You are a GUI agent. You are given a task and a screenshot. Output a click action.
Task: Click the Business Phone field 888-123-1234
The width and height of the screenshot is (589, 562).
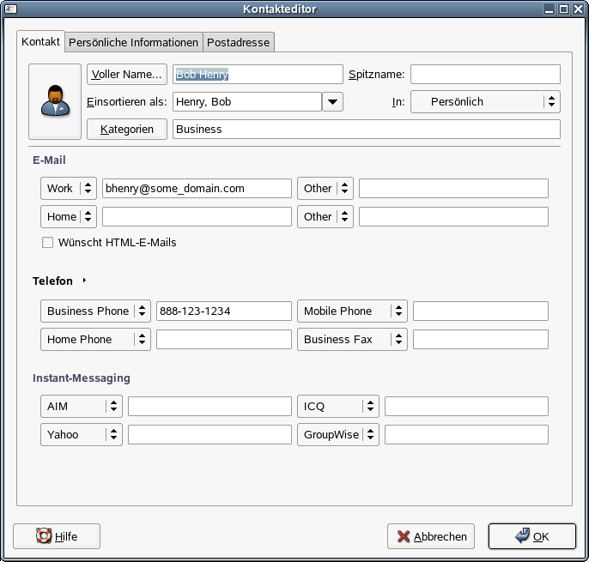pos(224,311)
